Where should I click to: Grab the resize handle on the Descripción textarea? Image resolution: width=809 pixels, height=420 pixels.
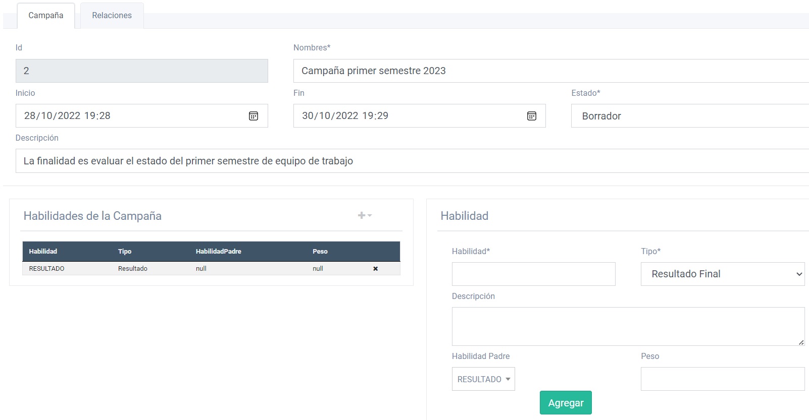[801, 342]
